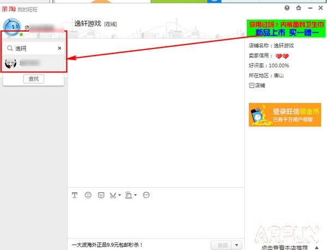Select the contact in search results

click(x=34, y=63)
